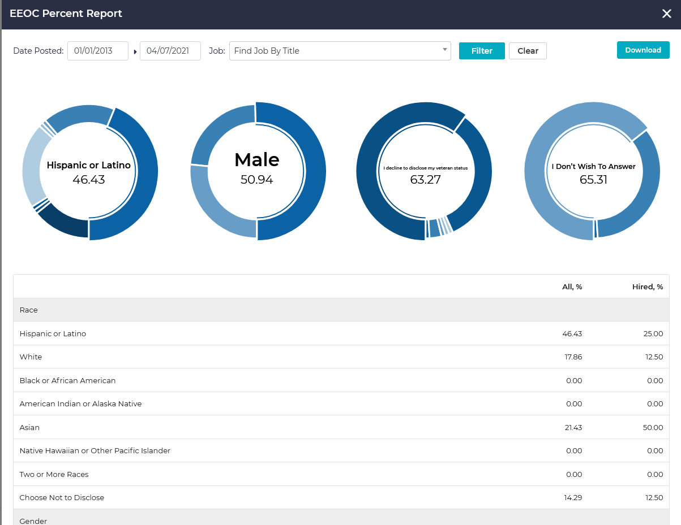Edit the start date 01/01/2013 field

[97, 51]
